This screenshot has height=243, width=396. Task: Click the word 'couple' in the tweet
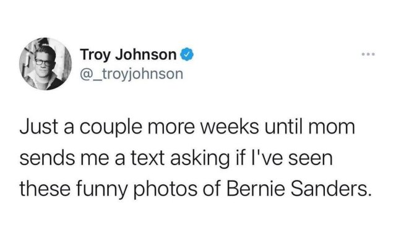coord(111,128)
